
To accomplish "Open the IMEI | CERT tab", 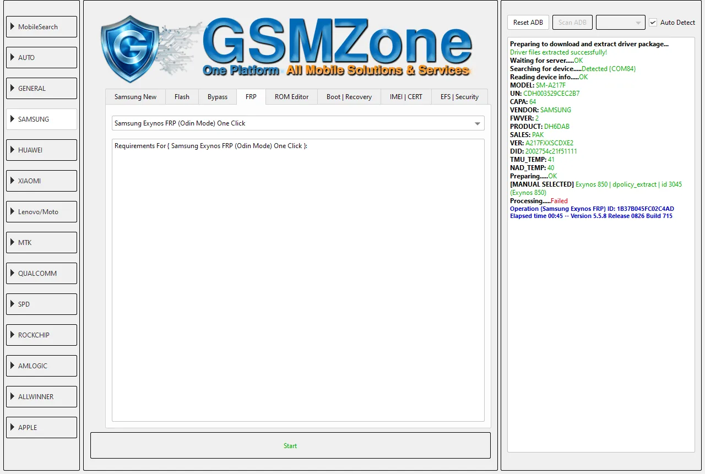I will point(406,97).
